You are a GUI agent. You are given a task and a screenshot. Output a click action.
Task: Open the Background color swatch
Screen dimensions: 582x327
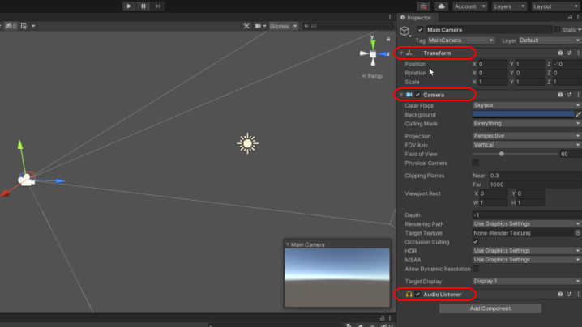click(x=524, y=114)
